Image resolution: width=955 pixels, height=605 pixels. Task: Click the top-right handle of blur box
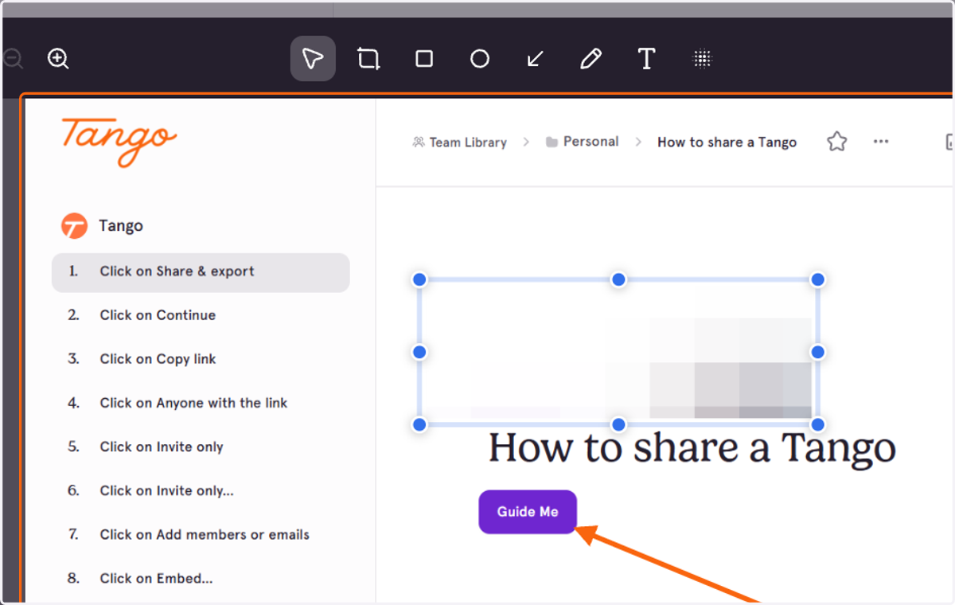coord(817,279)
